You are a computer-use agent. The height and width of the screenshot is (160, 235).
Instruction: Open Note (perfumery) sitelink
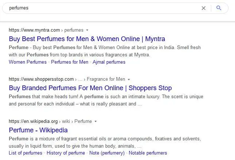coord(107,153)
